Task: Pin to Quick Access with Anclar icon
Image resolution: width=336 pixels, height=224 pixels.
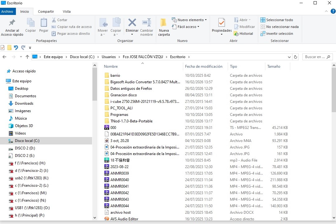Action: tap(12, 23)
